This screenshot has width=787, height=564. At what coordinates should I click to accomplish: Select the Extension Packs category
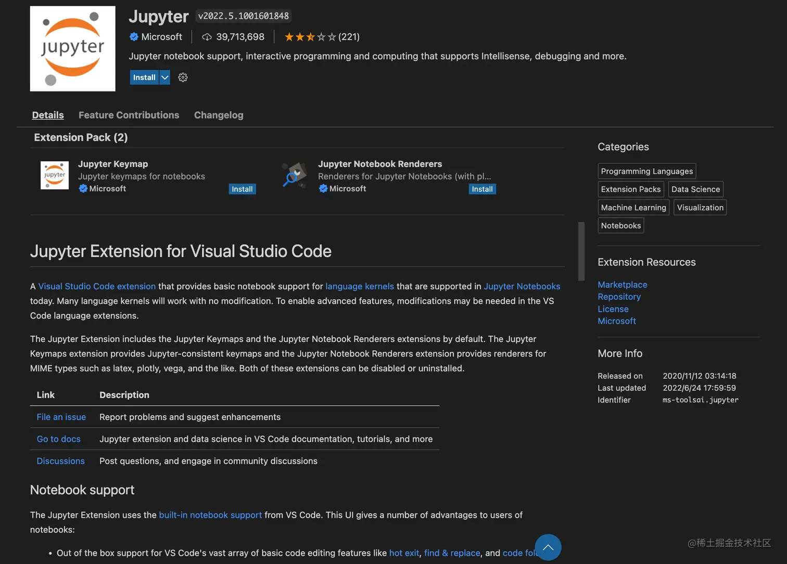[631, 189]
